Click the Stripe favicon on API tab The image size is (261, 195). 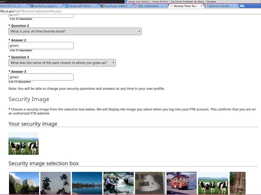[67, 6]
